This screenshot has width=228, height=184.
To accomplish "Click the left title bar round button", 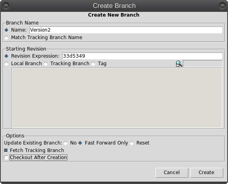I will click(6, 6).
